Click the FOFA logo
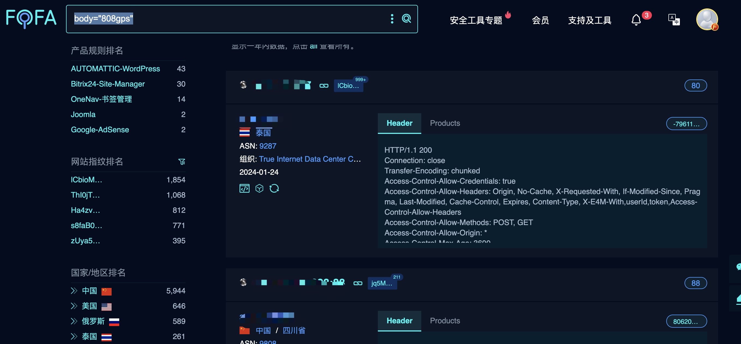 pos(31,18)
